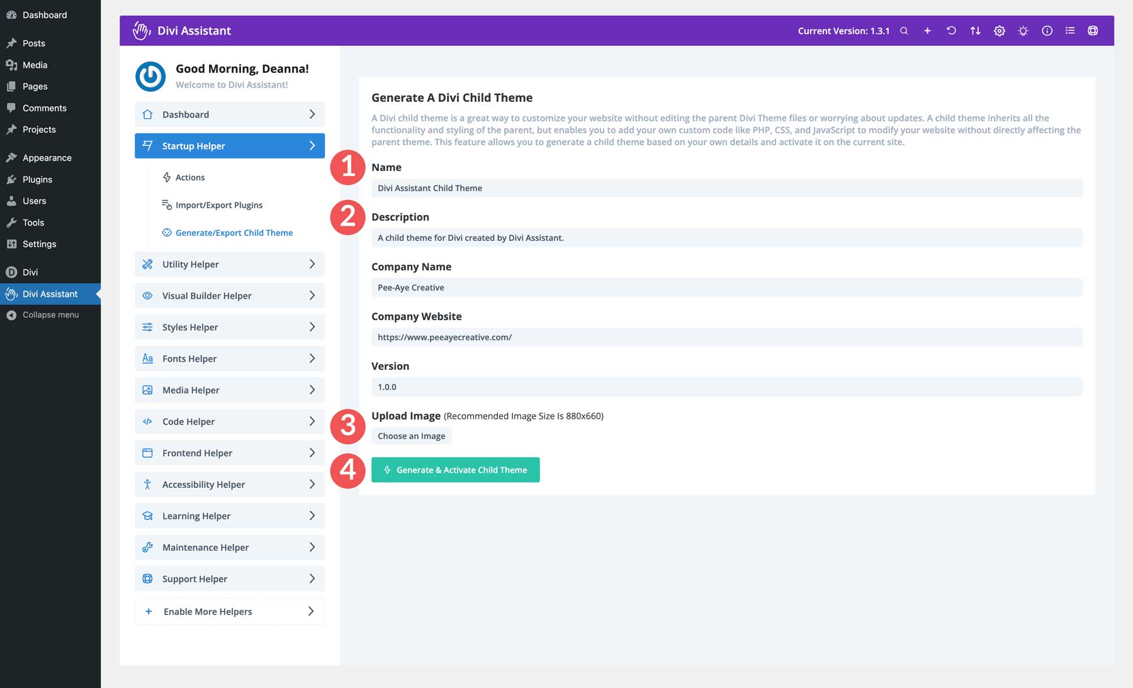Click the support lifebuoy icon in header
1133x688 pixels.
[x=1093, y=31]
